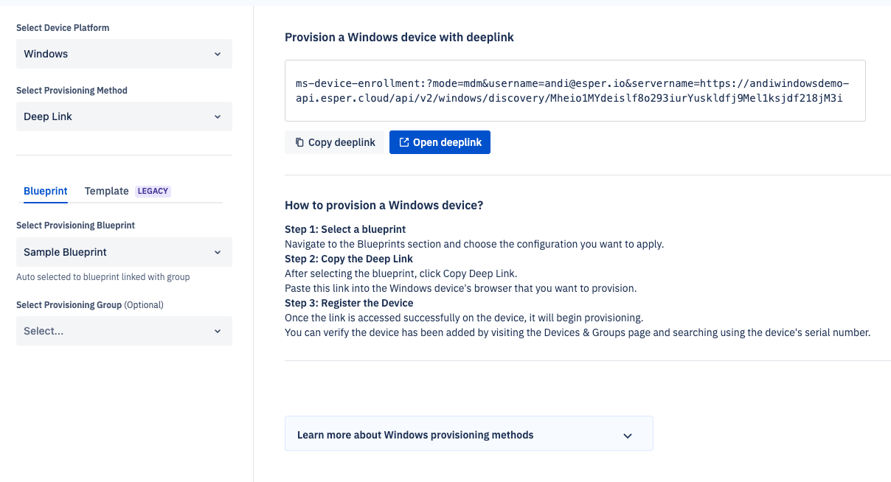This screenshot has width=891, height=482.
Task: Select the deeplink URL text box
Action: click(575, 90)
